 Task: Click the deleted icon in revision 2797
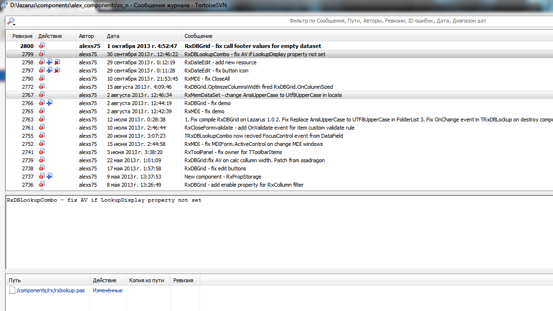pos(57,71)
